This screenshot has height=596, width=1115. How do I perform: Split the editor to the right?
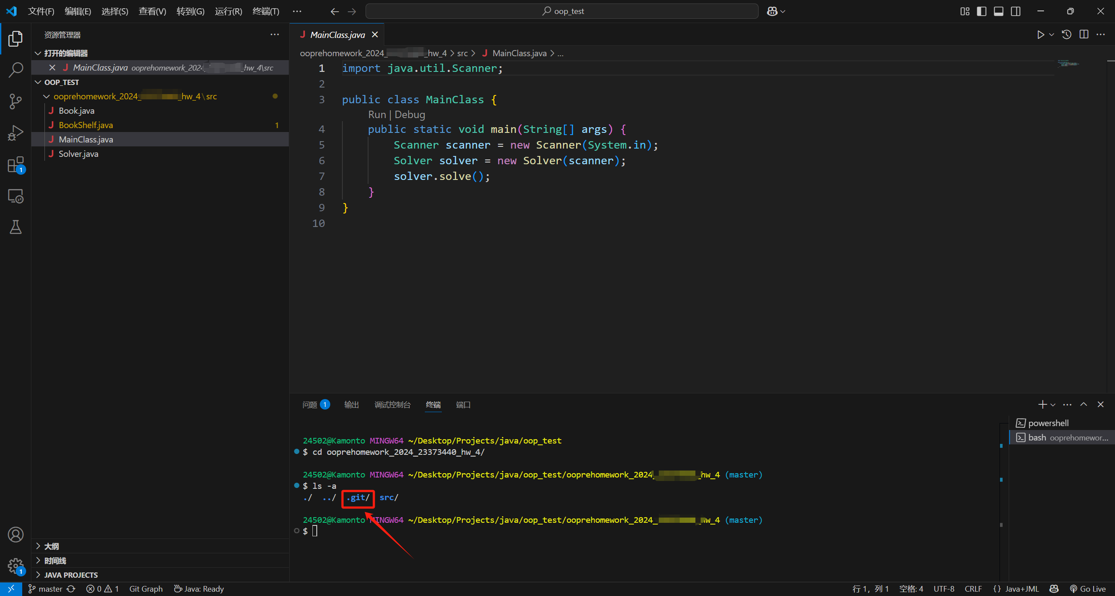pyautogui.click(x=1084, y=35)
